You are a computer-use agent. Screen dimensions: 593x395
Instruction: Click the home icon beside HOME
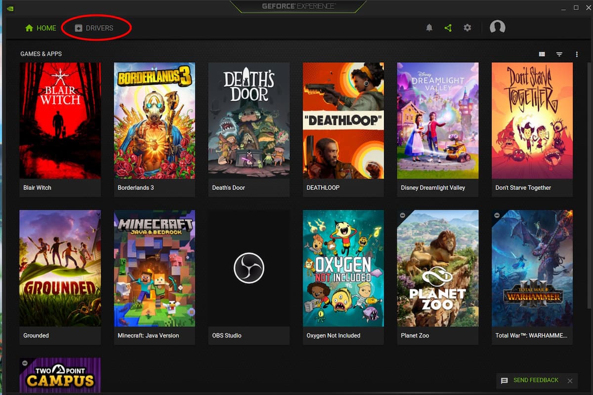click(x=29, y=28)
